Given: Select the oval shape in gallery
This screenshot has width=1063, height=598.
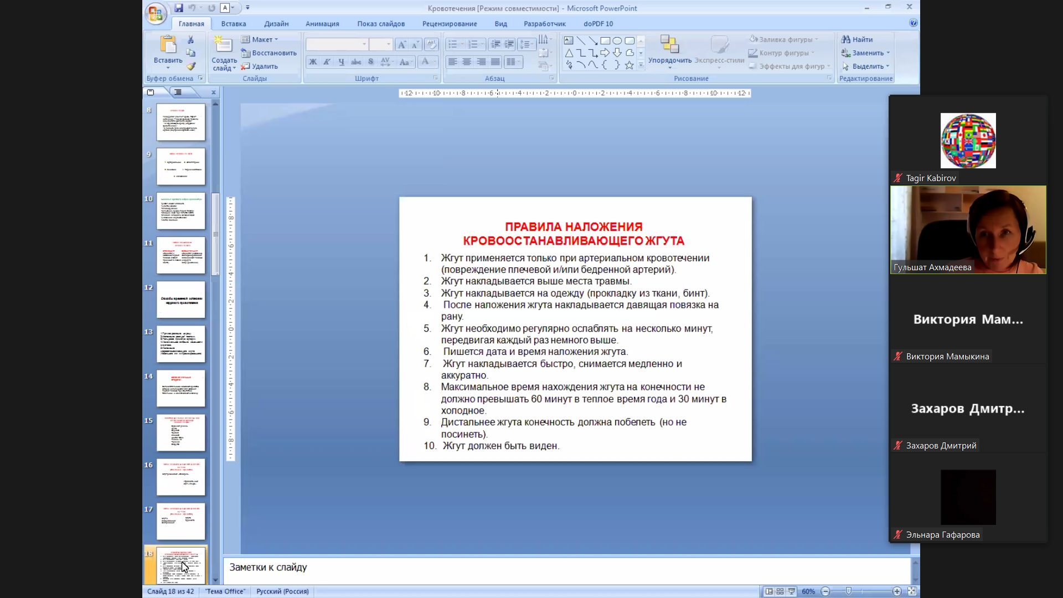Looking at the screenshot, I should tap(617, 40).
